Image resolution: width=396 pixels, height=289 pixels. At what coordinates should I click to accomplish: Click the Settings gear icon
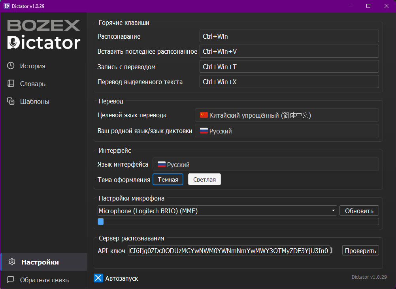[x=11, y=262]
